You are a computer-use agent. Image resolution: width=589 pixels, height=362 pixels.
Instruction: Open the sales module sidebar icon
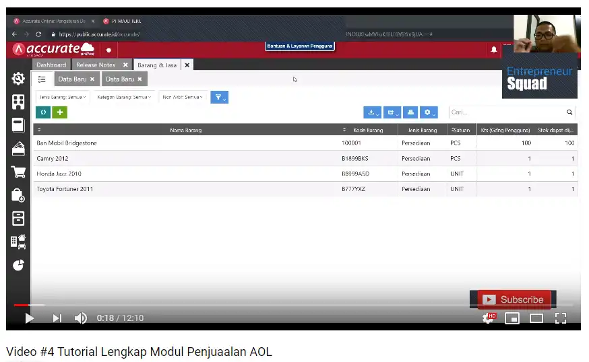click(x=18, y=149)
